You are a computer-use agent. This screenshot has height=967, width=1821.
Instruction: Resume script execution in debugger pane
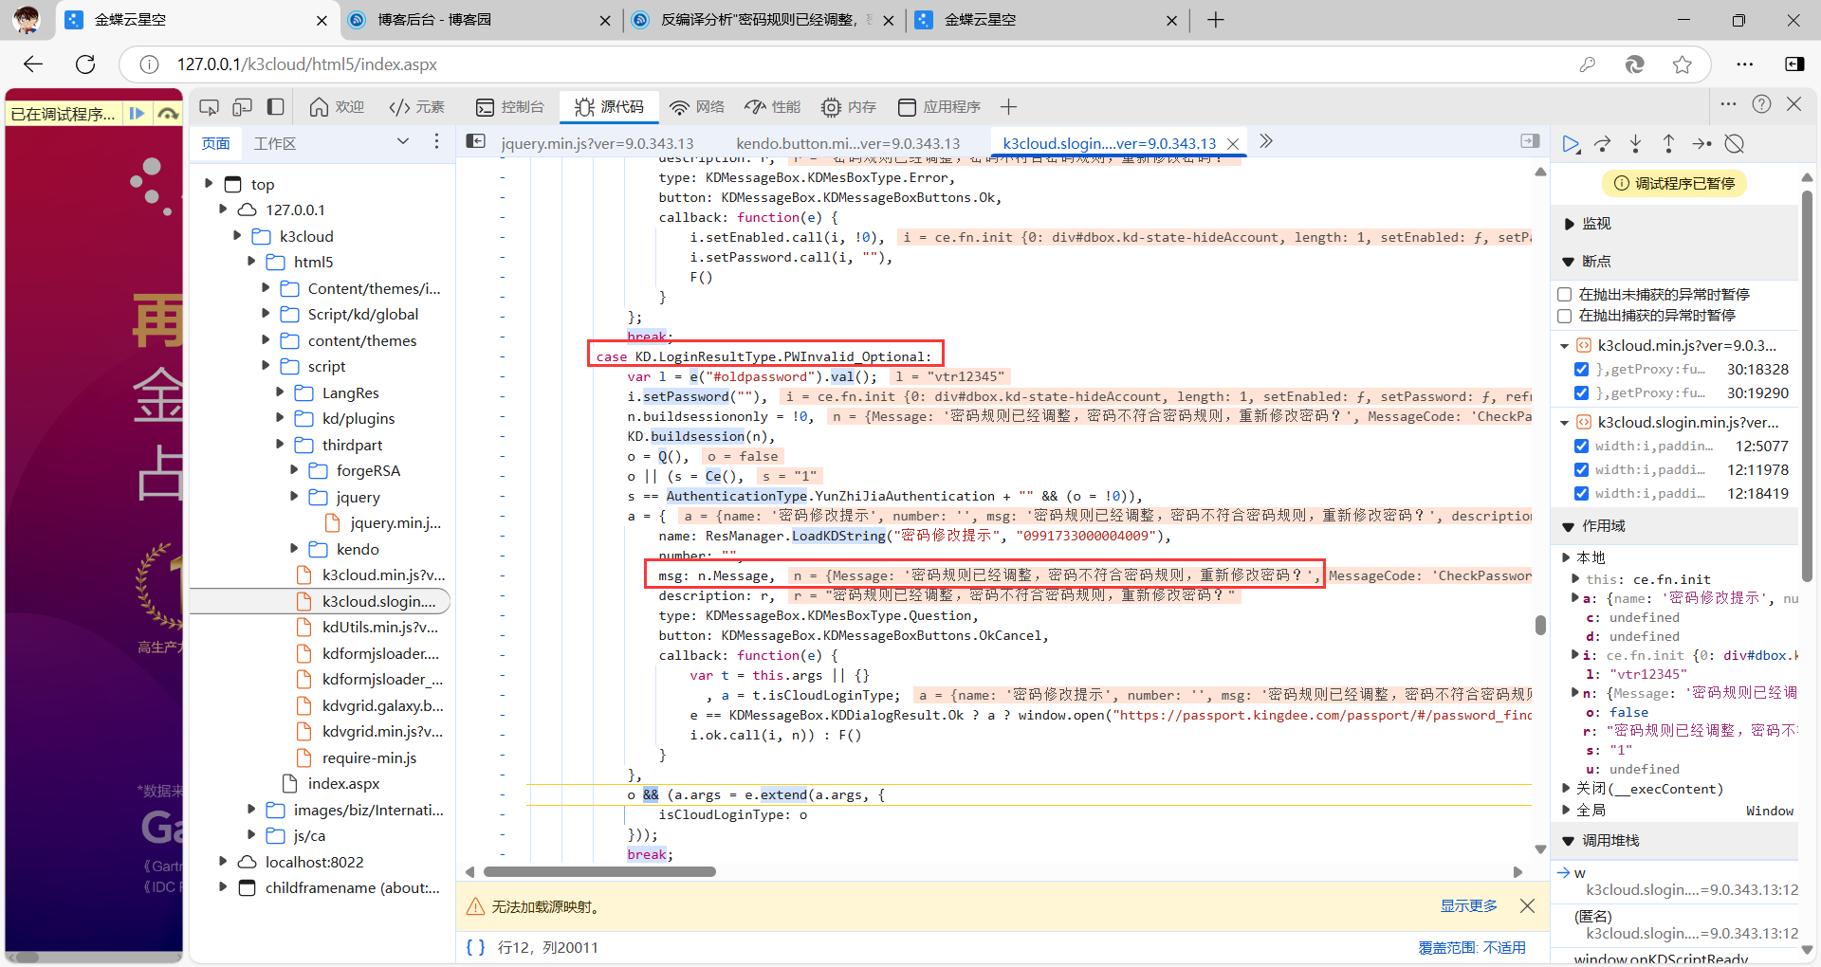tap(1571, 144)
